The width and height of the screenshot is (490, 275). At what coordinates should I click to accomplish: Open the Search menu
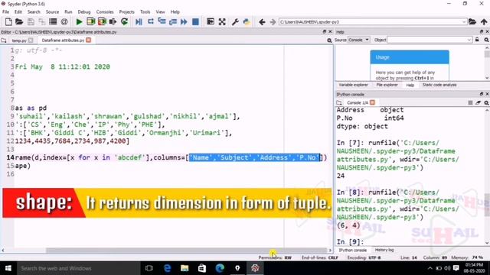pos(34,12)
